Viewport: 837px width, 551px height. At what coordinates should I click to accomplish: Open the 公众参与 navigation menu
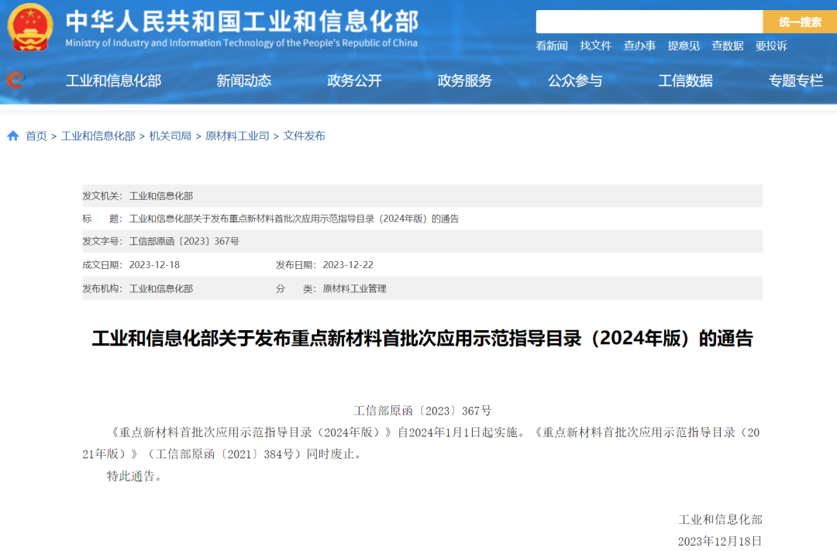[x=575, y=81]
